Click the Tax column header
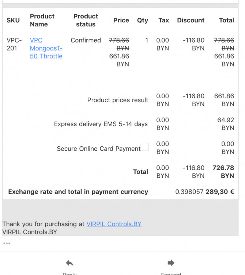245x275 pixels. pyautogui.click(x=164, y=20)
